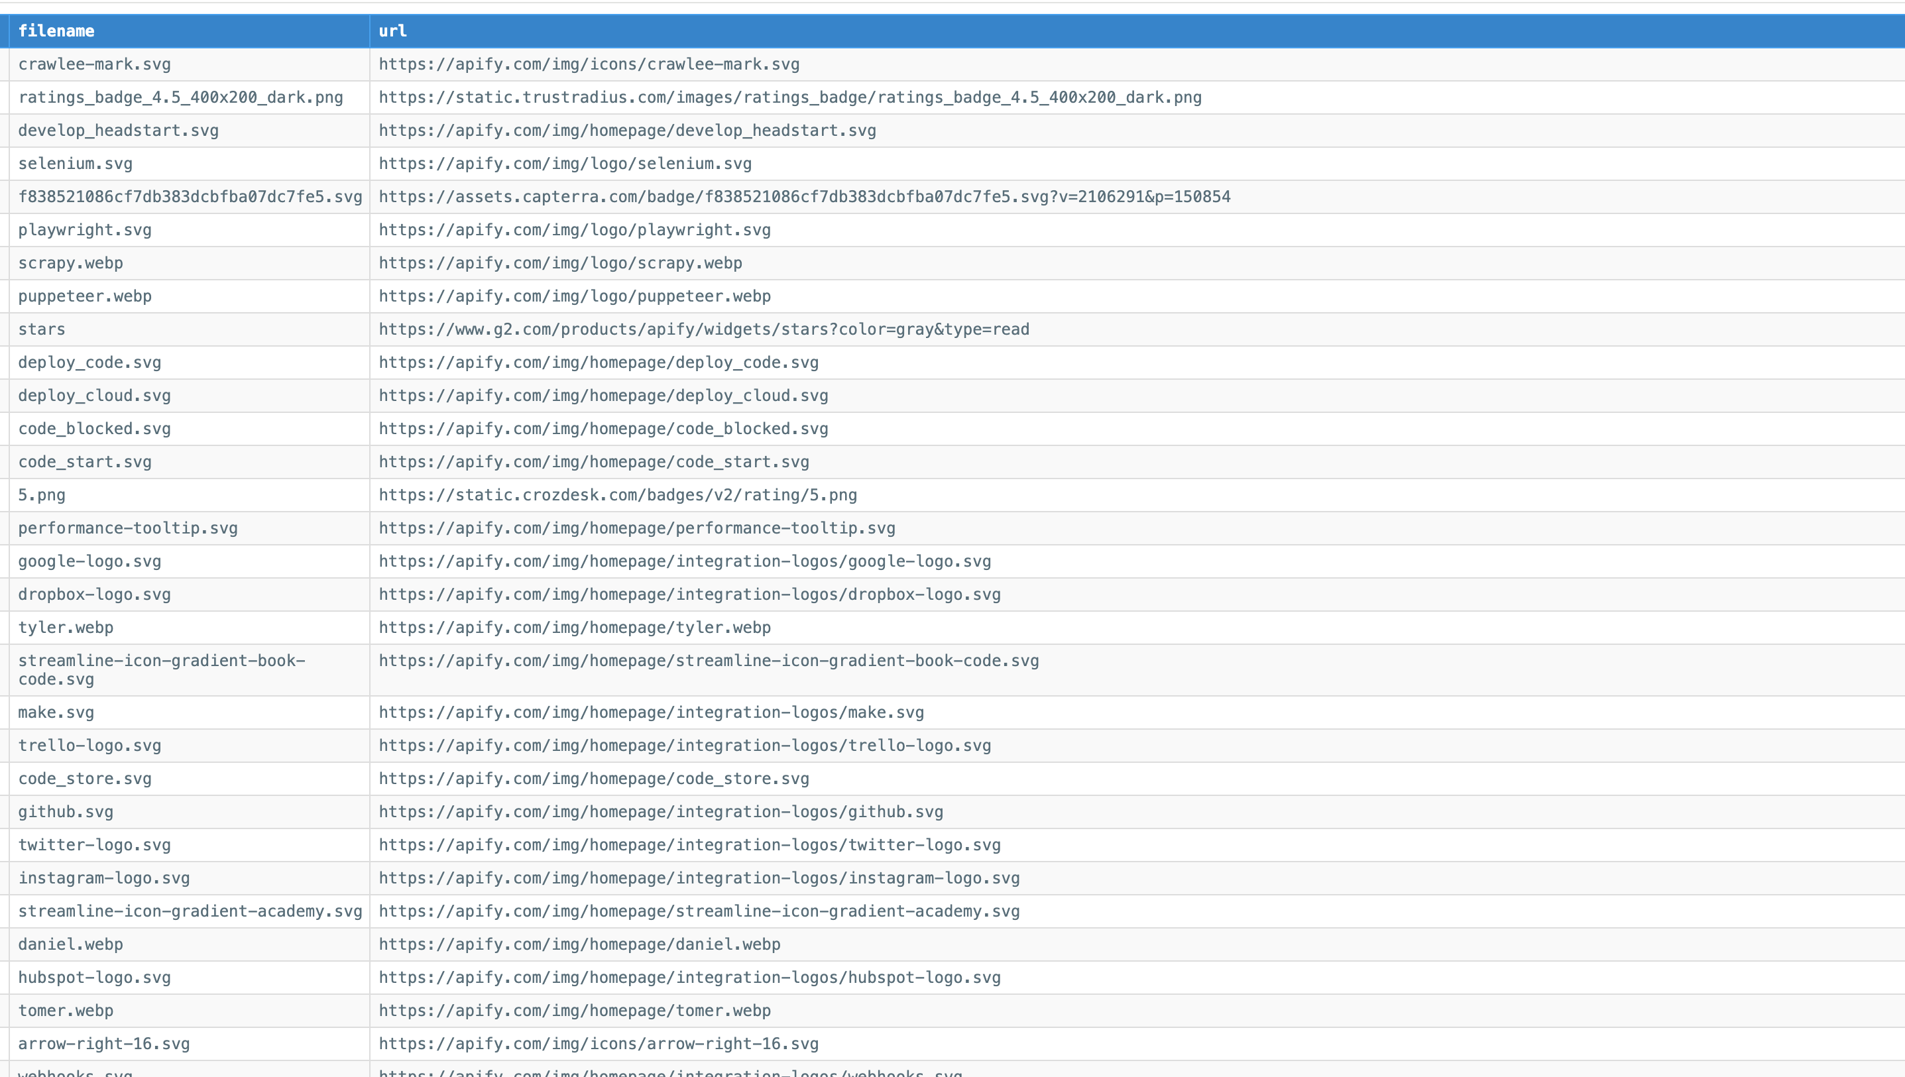Screen dimensions: 1905x1077
Task: Open the arrow-right-16.svg icon URL
Action: pyautogui.click(x=598, y=1044)
